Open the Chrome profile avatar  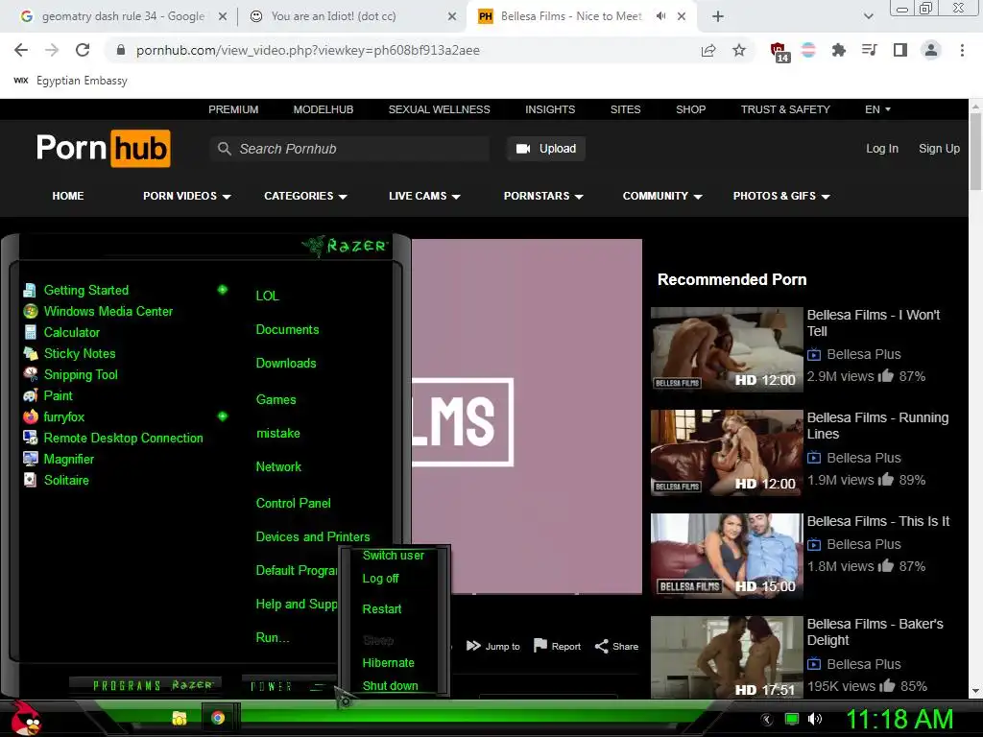pos(931,50)
